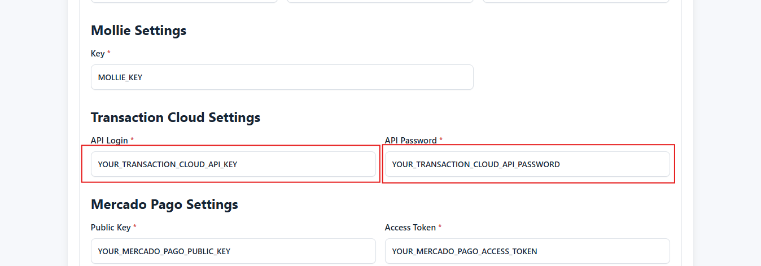The image size is (761, 266).
Task: Click the "API Password" field label
Action: (410, 140)
